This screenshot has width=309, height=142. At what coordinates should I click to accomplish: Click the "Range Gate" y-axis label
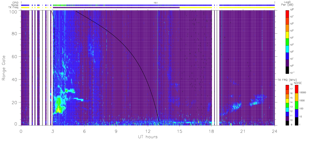coord(4,68)
